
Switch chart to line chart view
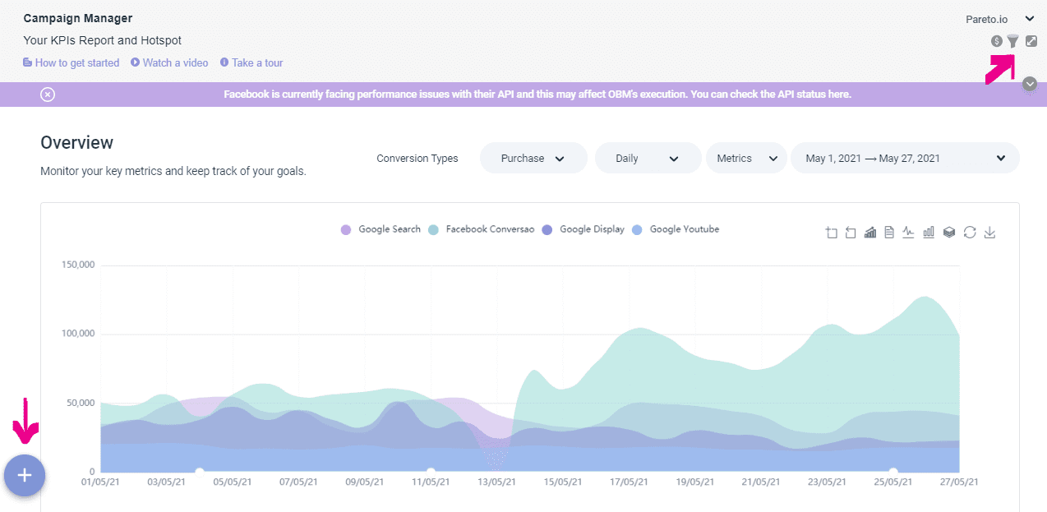908,233
